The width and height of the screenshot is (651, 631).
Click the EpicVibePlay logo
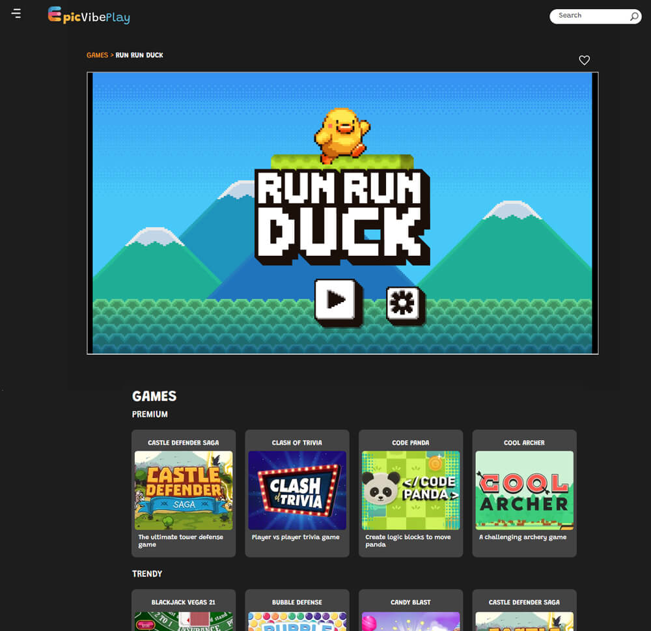[x=89, y=16]
